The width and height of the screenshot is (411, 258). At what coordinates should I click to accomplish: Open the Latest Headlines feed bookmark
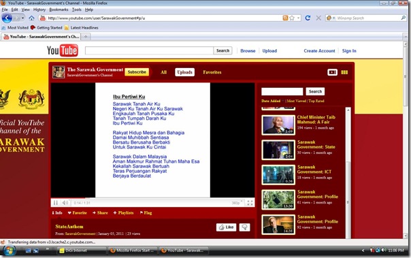82,27
